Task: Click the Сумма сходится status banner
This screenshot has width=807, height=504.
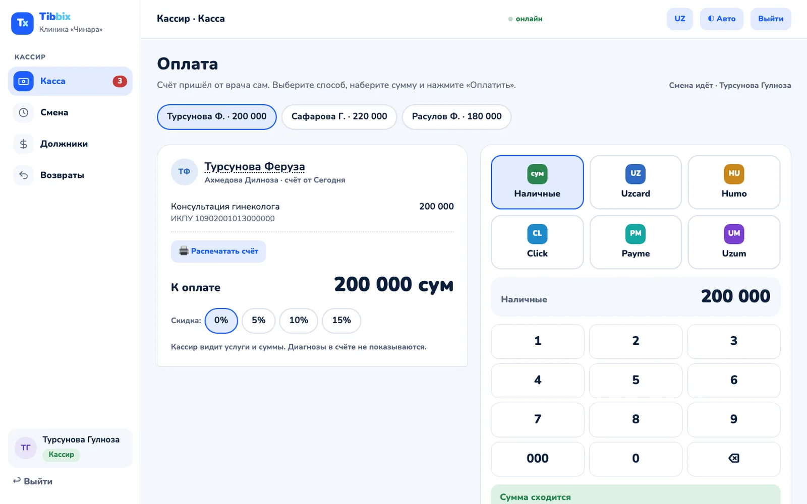Action: pyautogui.click(x=636, y=494)
